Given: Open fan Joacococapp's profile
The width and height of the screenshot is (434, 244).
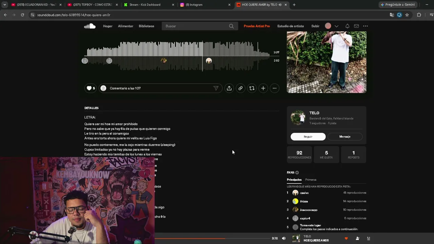Looking at the screenshot, I should [x=309, y=210].
